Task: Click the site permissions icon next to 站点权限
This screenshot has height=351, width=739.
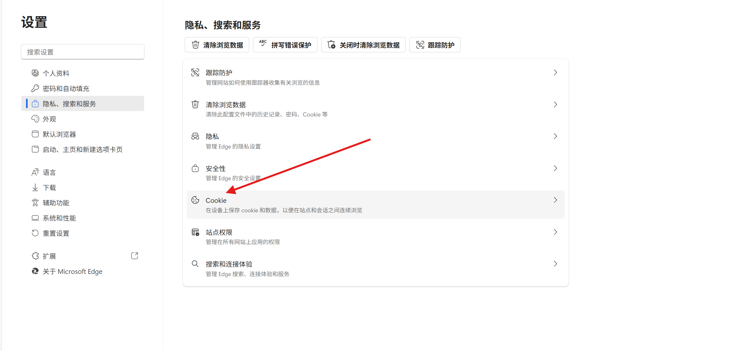Action: pos(195,232)
